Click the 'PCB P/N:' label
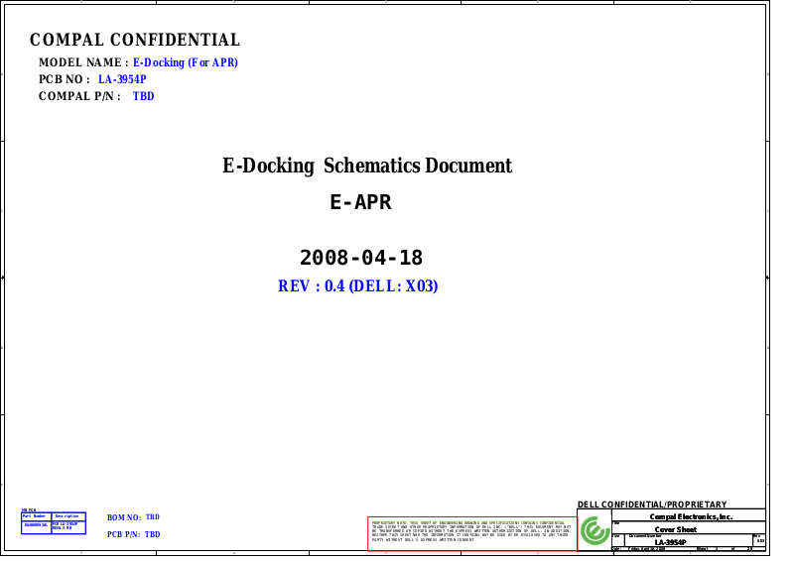The height and width of the screenshot is (561, 794). click(123, 534)
